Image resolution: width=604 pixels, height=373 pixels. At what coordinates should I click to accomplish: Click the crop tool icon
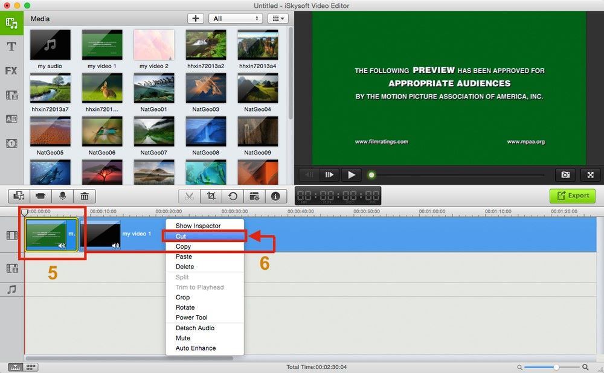click(211, 196)
